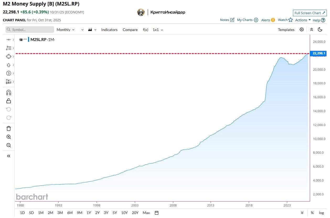Click the blue M2SL.RP series color bar
This screenshot has height=218, width=330.
pos(29,40)
